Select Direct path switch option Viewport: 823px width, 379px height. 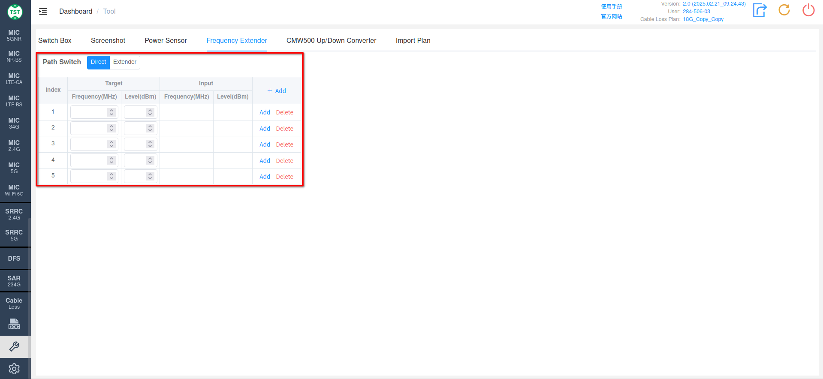click(98, 62)
